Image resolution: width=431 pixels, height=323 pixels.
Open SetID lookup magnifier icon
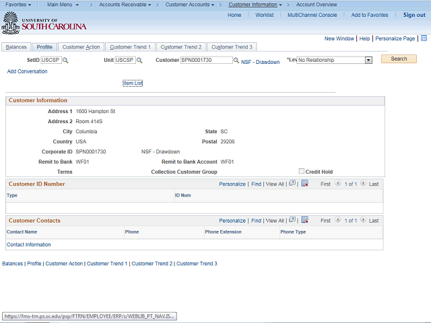[65, 60]
